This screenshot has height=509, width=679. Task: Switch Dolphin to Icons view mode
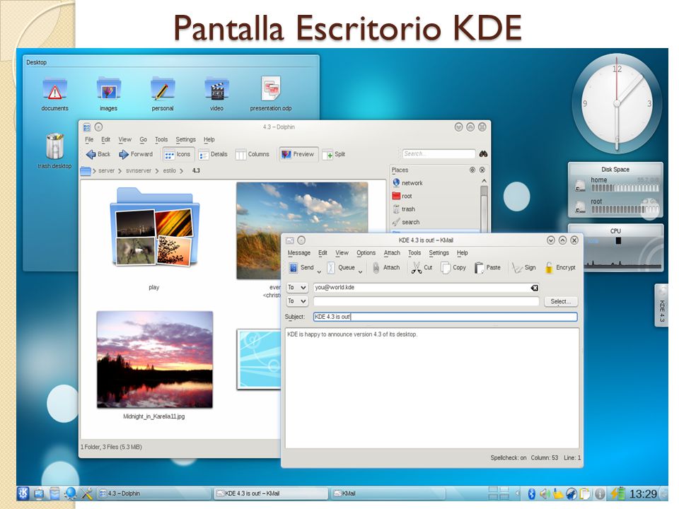point(178,154)
